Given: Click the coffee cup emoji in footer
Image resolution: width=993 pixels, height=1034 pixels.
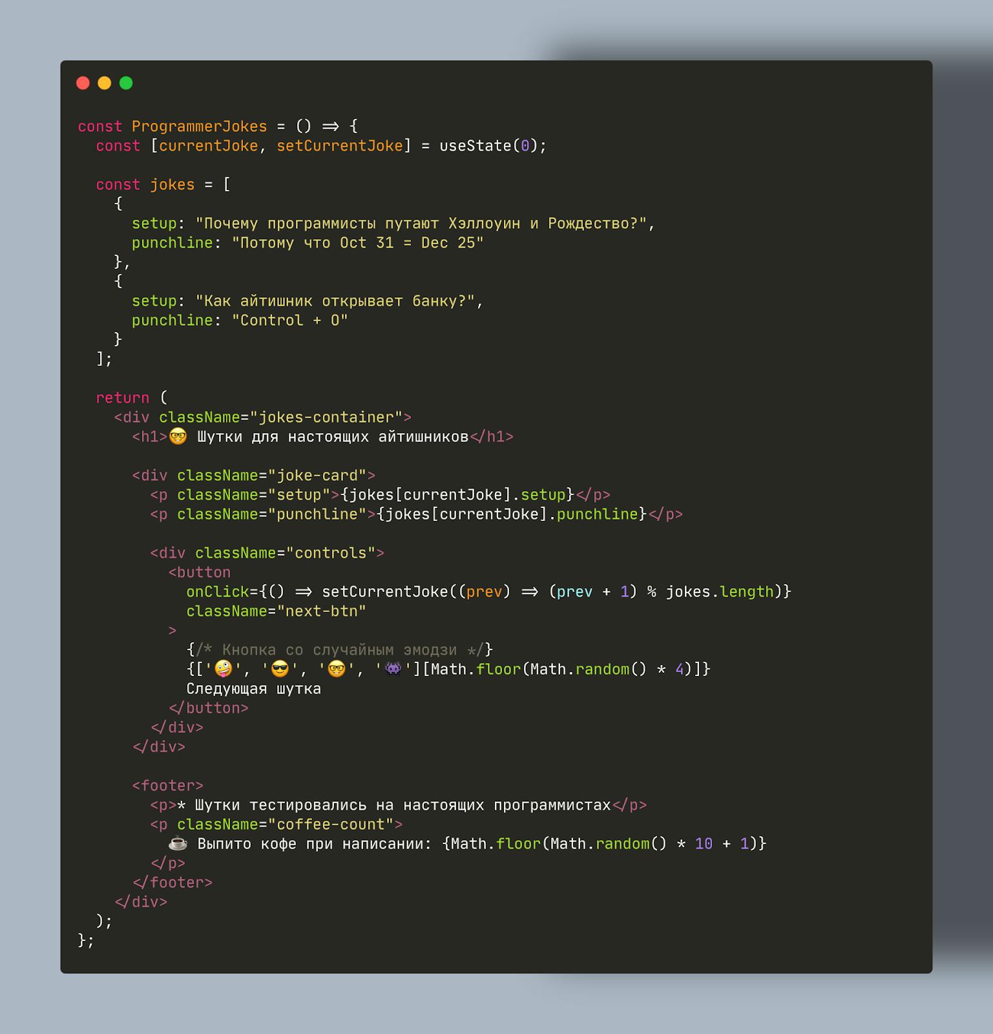Looking at the screenshot, I should (178, 843).
